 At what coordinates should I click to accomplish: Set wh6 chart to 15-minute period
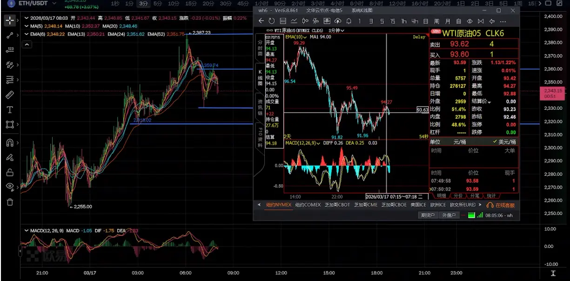393,21
